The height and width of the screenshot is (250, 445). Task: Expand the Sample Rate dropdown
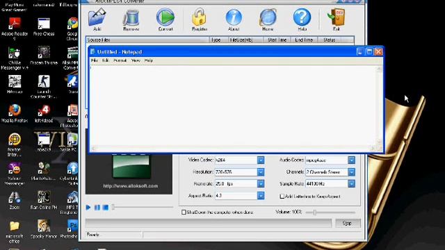tap(351, 183)
